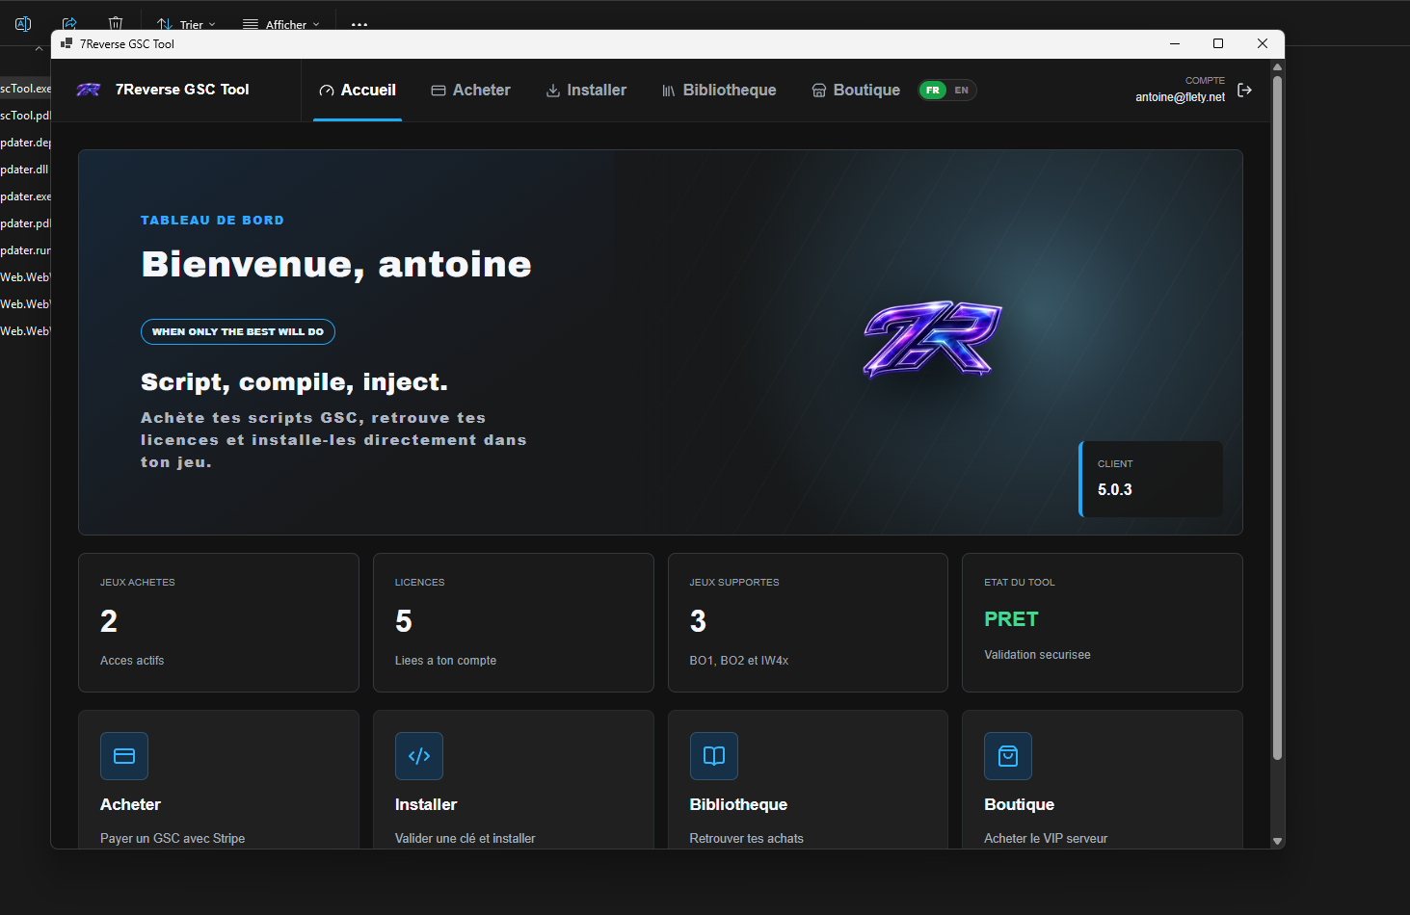Screen dimensions: 1410x915
Task: Click the scrollbar up arrow in the app
Action: click(1277, 67)
